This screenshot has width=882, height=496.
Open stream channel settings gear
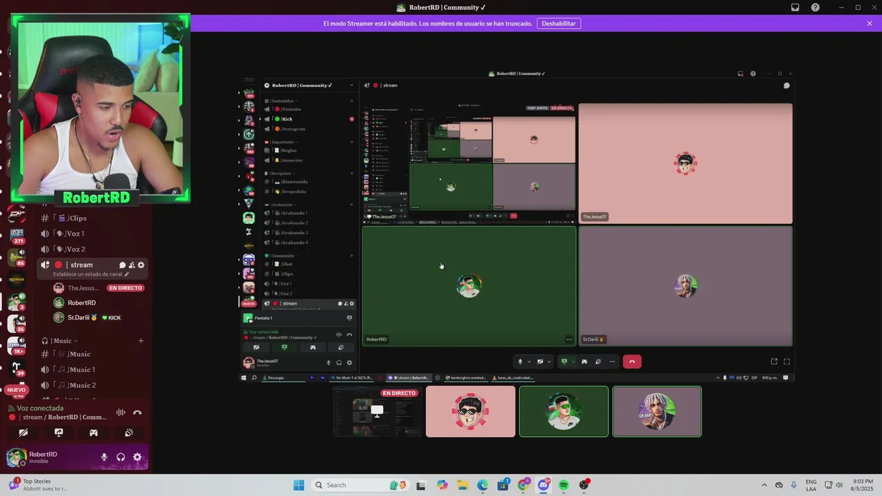(x=141, y=265)
